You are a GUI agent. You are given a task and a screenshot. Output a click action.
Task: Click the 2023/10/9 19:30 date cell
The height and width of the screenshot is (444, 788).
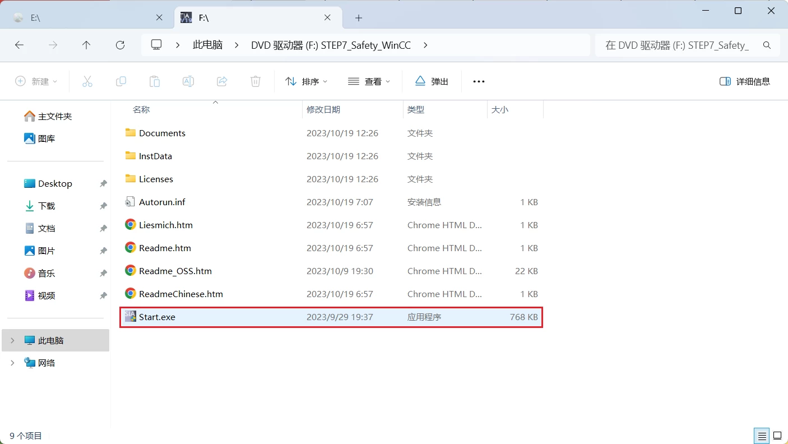click(340, 271)
